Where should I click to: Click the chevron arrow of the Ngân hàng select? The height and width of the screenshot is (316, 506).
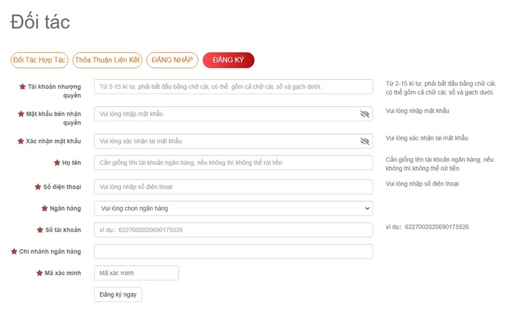point(367,209)
